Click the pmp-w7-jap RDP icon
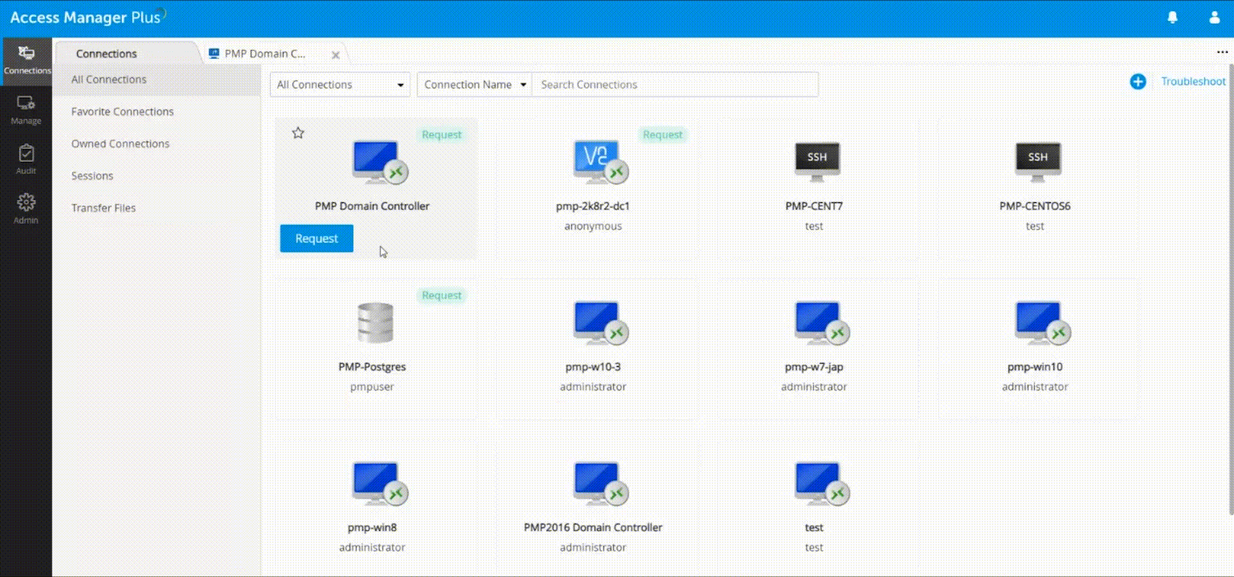Viewport: 1234px width, 577px height. (x=821, y=323)
